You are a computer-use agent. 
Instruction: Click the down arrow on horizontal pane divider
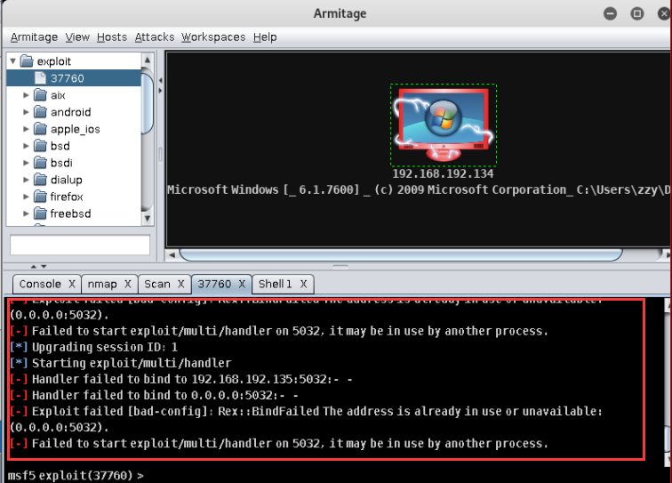pyautogui.click(x=44, y=266)
